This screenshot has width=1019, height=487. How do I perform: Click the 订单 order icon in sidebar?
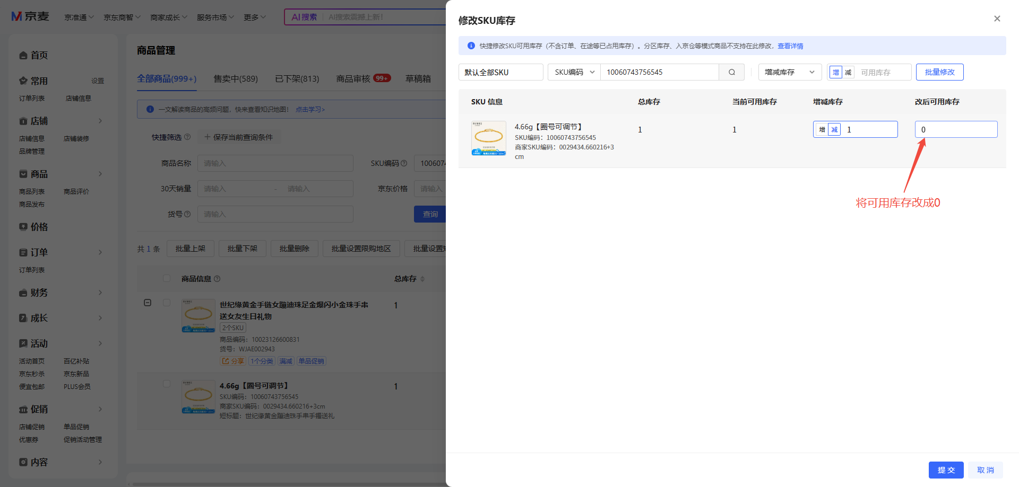coord(23,253)
